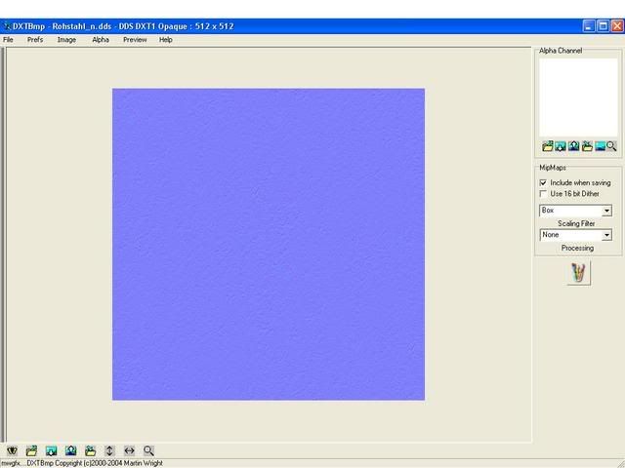The image size is (625, 468).
Task: Open the Help menu
Action: tap(166, 40)
